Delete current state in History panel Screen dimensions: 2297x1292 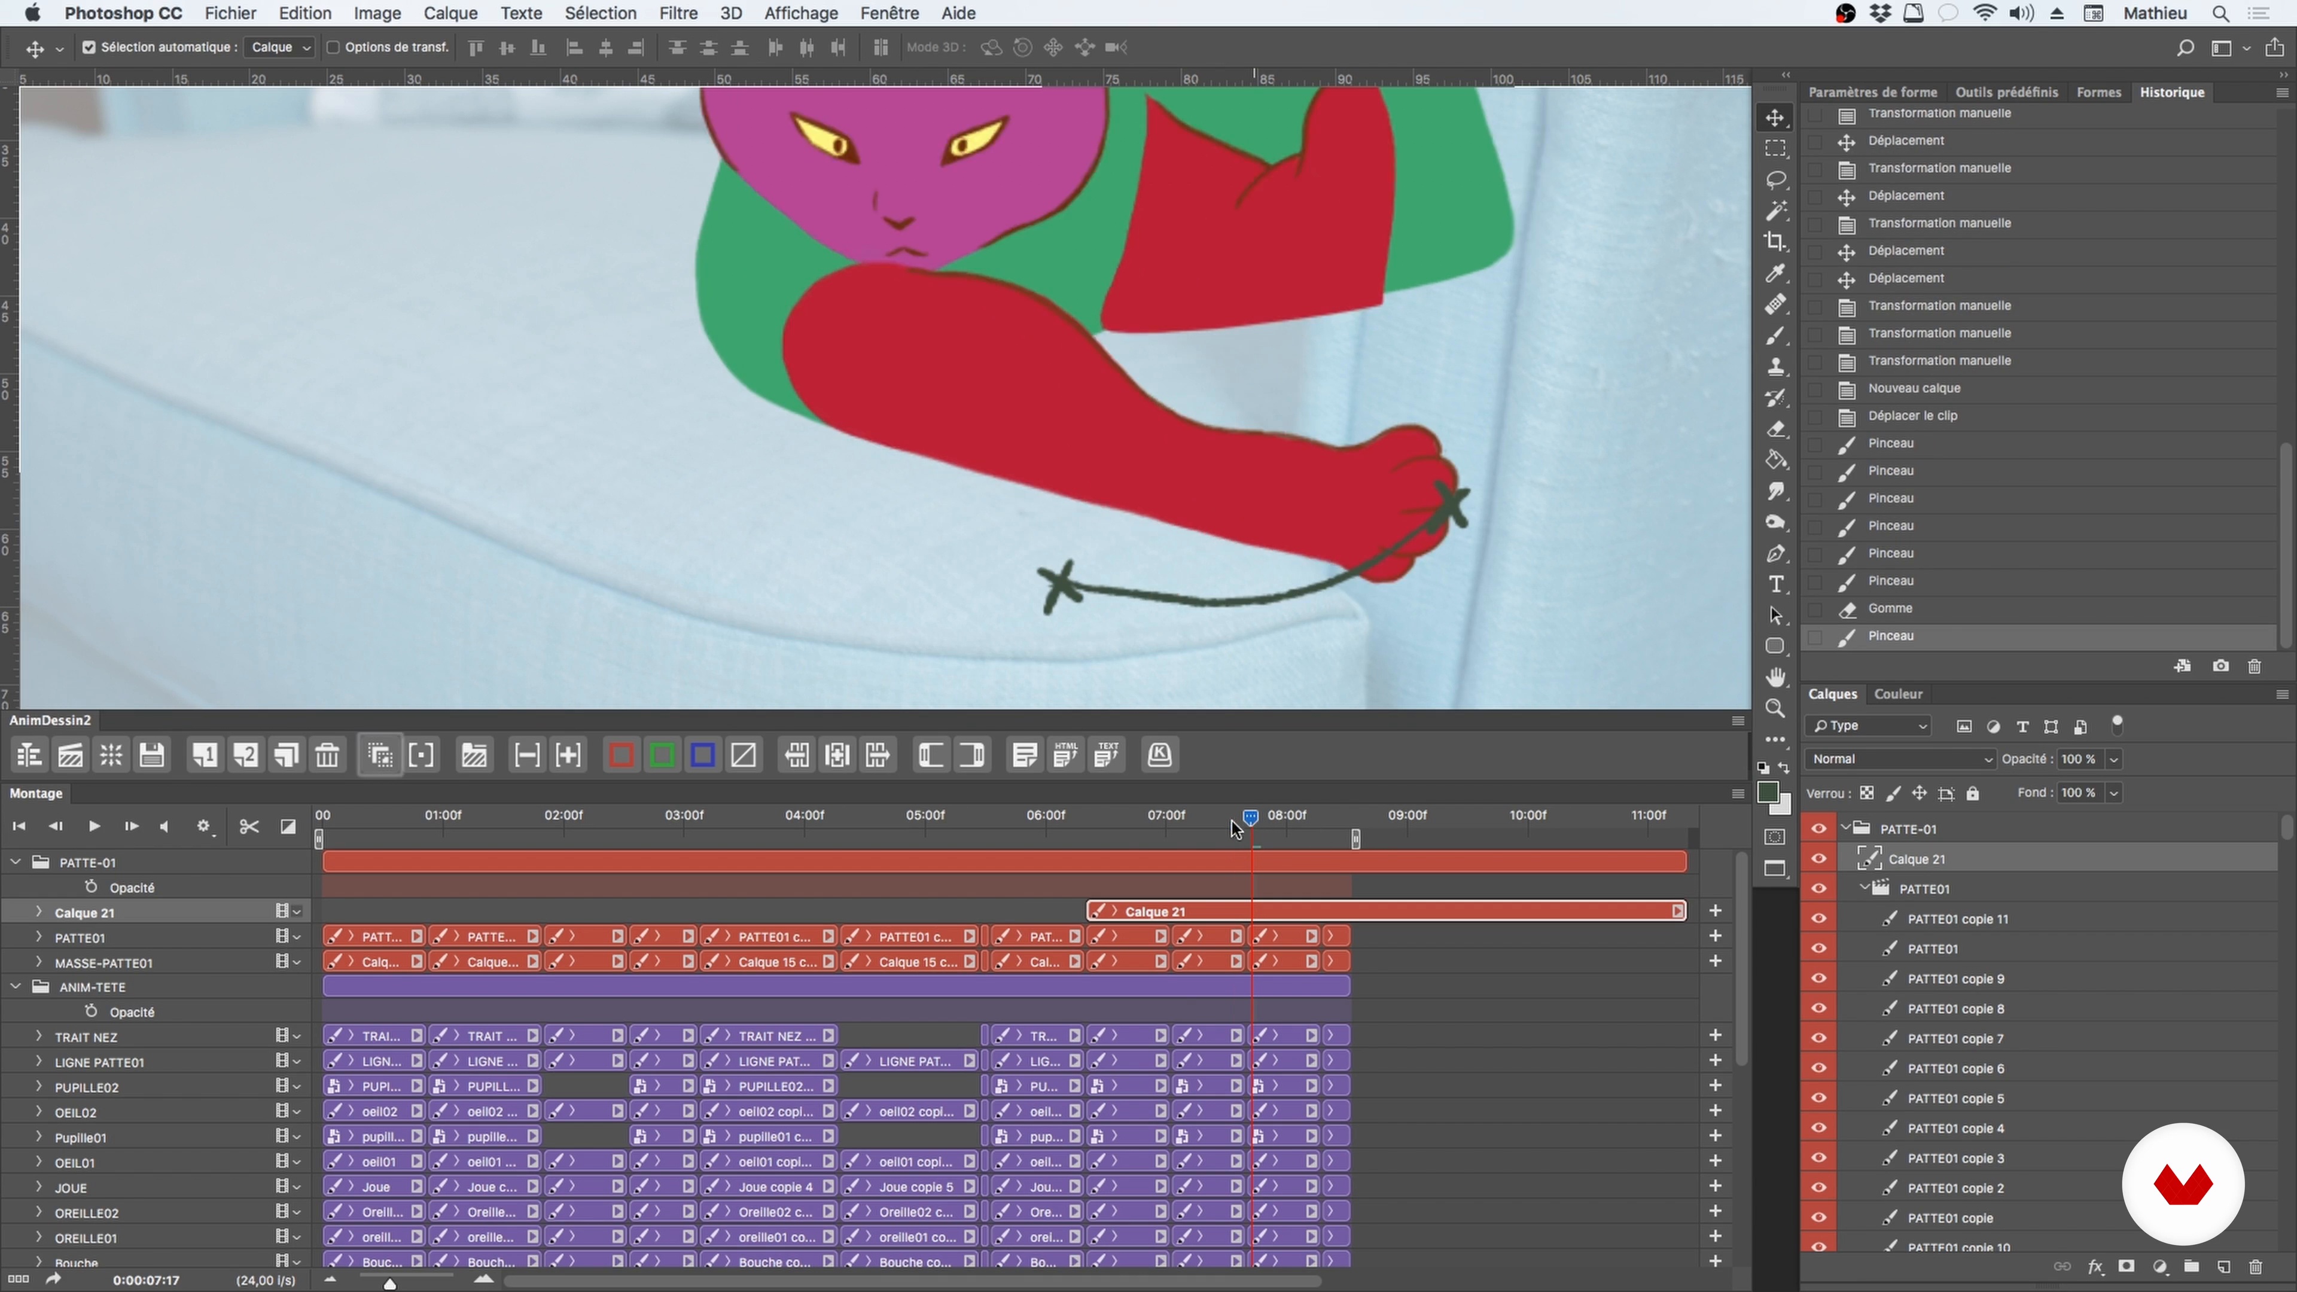(2255, 666)
